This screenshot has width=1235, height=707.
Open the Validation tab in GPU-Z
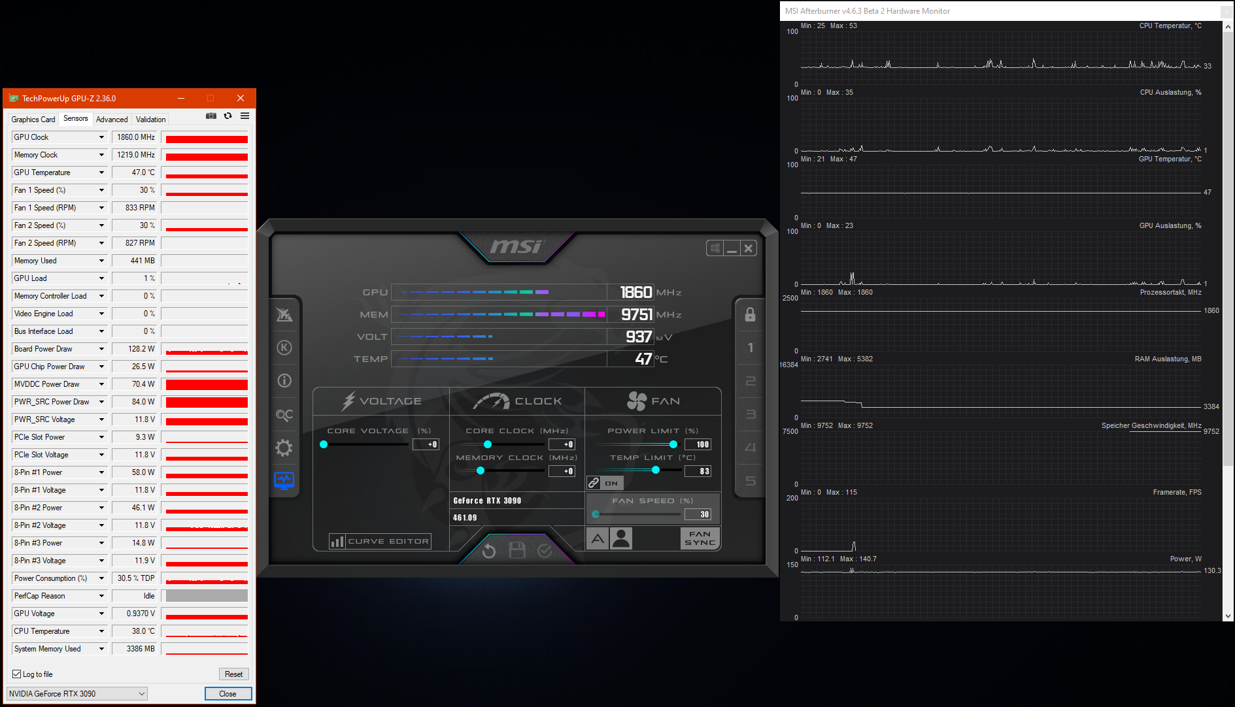(151, 120)
